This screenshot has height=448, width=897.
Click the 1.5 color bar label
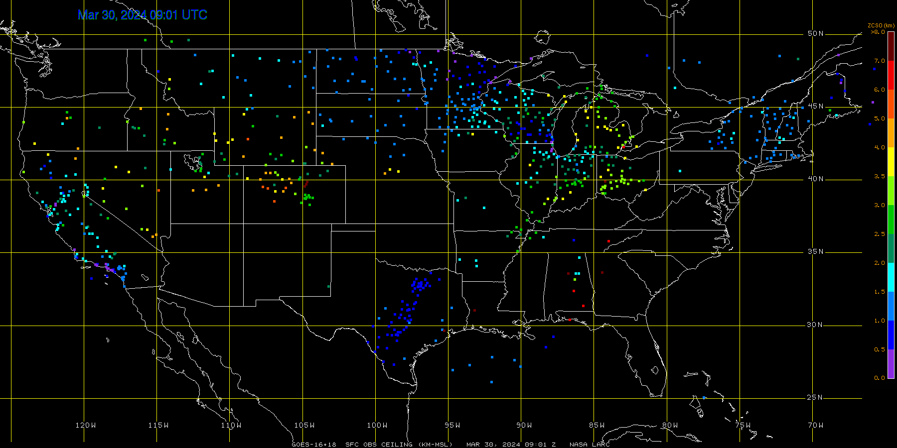coord(880,292)
